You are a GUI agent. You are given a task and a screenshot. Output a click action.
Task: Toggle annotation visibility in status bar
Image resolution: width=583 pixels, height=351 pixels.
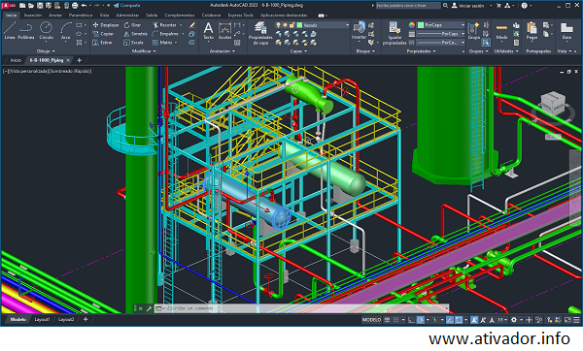(474, 319)
